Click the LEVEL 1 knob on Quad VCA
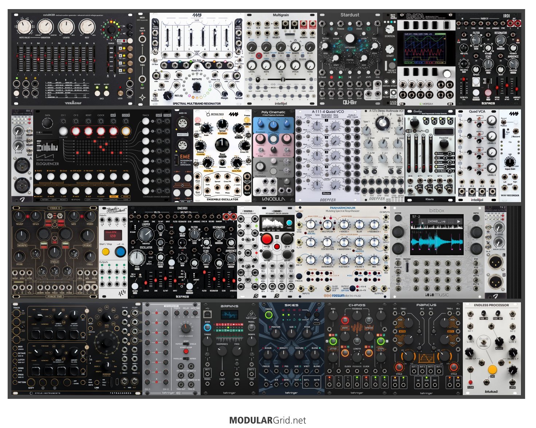 492,120
